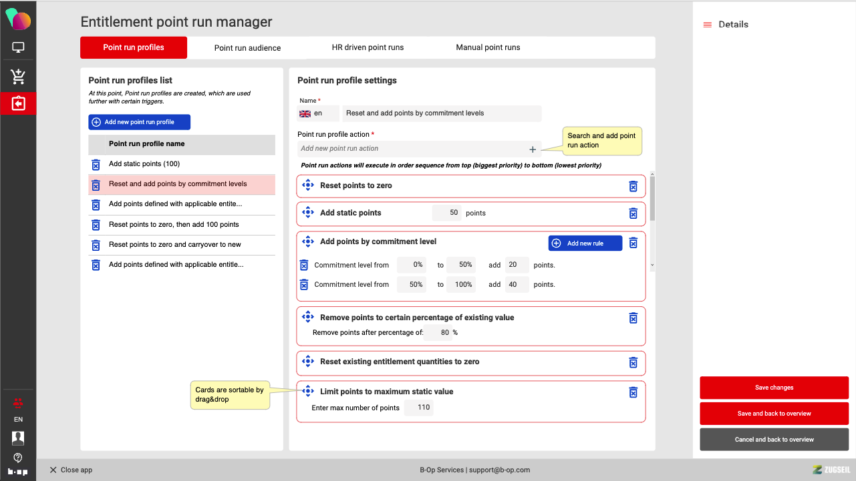856x481 pixels.
Task: Click plus icon to add point run action
Action: coord(533,149)
